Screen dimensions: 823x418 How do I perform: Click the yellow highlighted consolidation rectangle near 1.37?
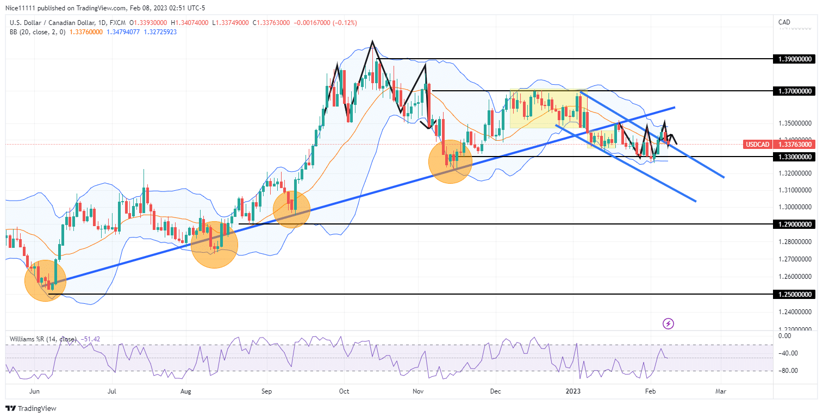(548, 109)
